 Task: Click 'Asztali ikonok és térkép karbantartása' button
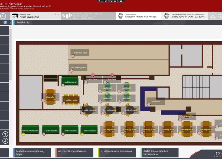coord(160,153)
